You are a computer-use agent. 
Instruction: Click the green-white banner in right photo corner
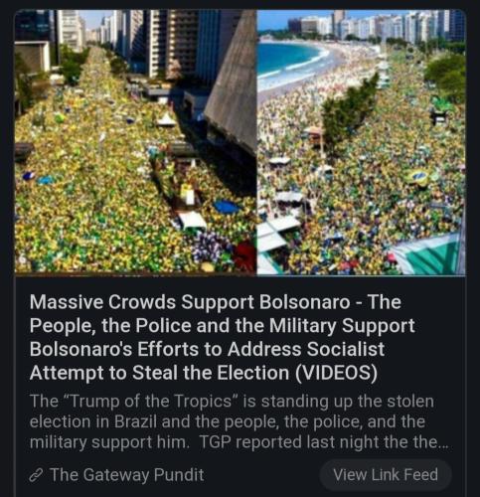click(427, 253)
